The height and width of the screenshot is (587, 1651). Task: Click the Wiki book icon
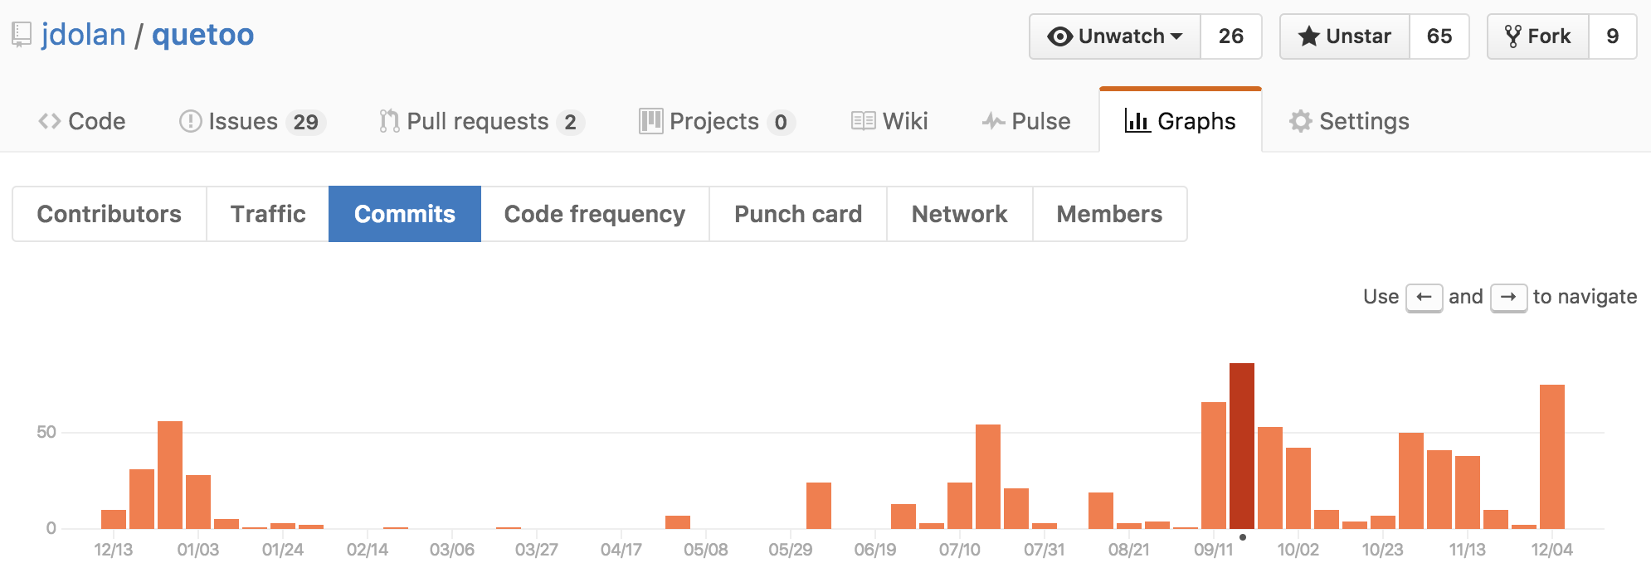pos(863,121)
